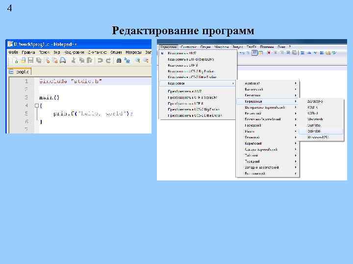Choose 'Кодировать в UCS-2 Big Endian'
The height and width of the screenshot is (264, 353).
click(x=198, y=71)
